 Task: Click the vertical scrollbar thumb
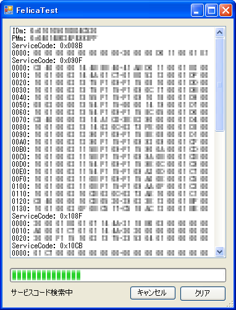pos(219,85)
